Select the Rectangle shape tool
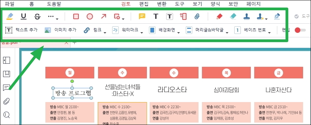 76,16
